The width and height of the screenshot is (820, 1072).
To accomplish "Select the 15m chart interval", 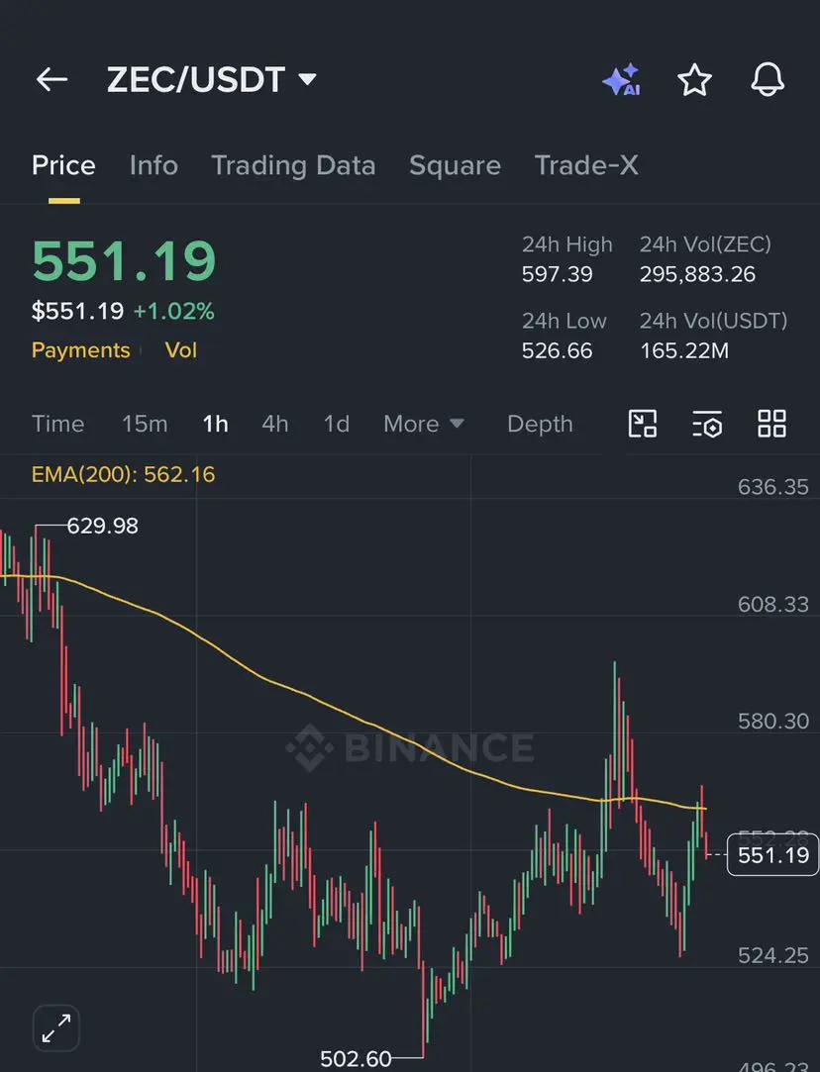I will point(145,424).
